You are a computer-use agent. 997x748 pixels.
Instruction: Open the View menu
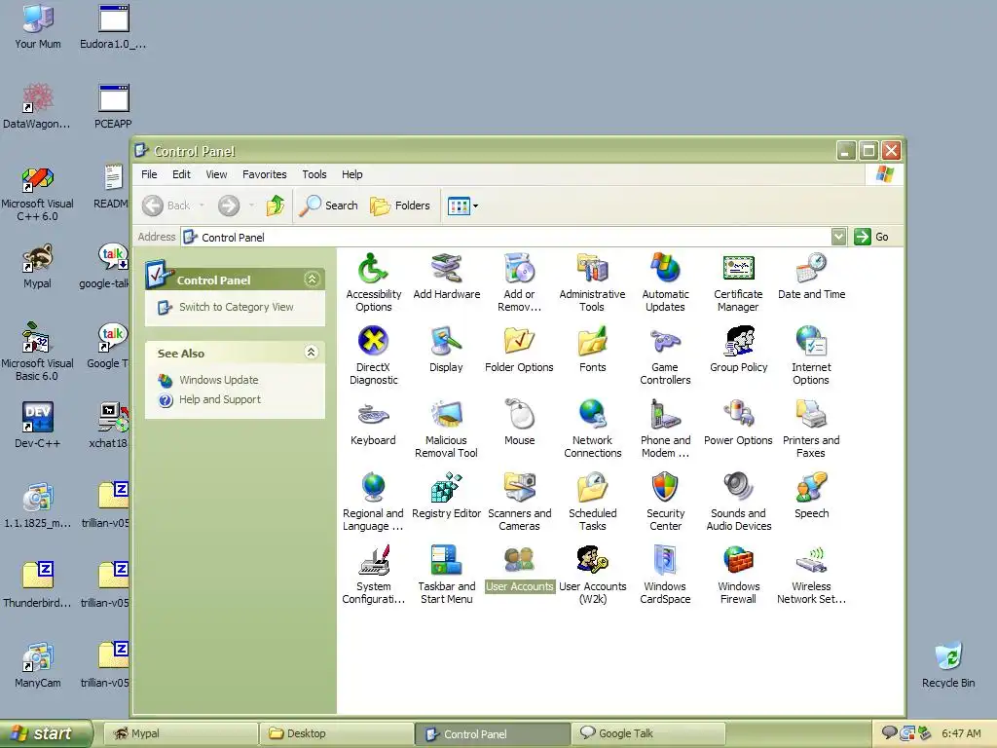[x=216, y=174]
